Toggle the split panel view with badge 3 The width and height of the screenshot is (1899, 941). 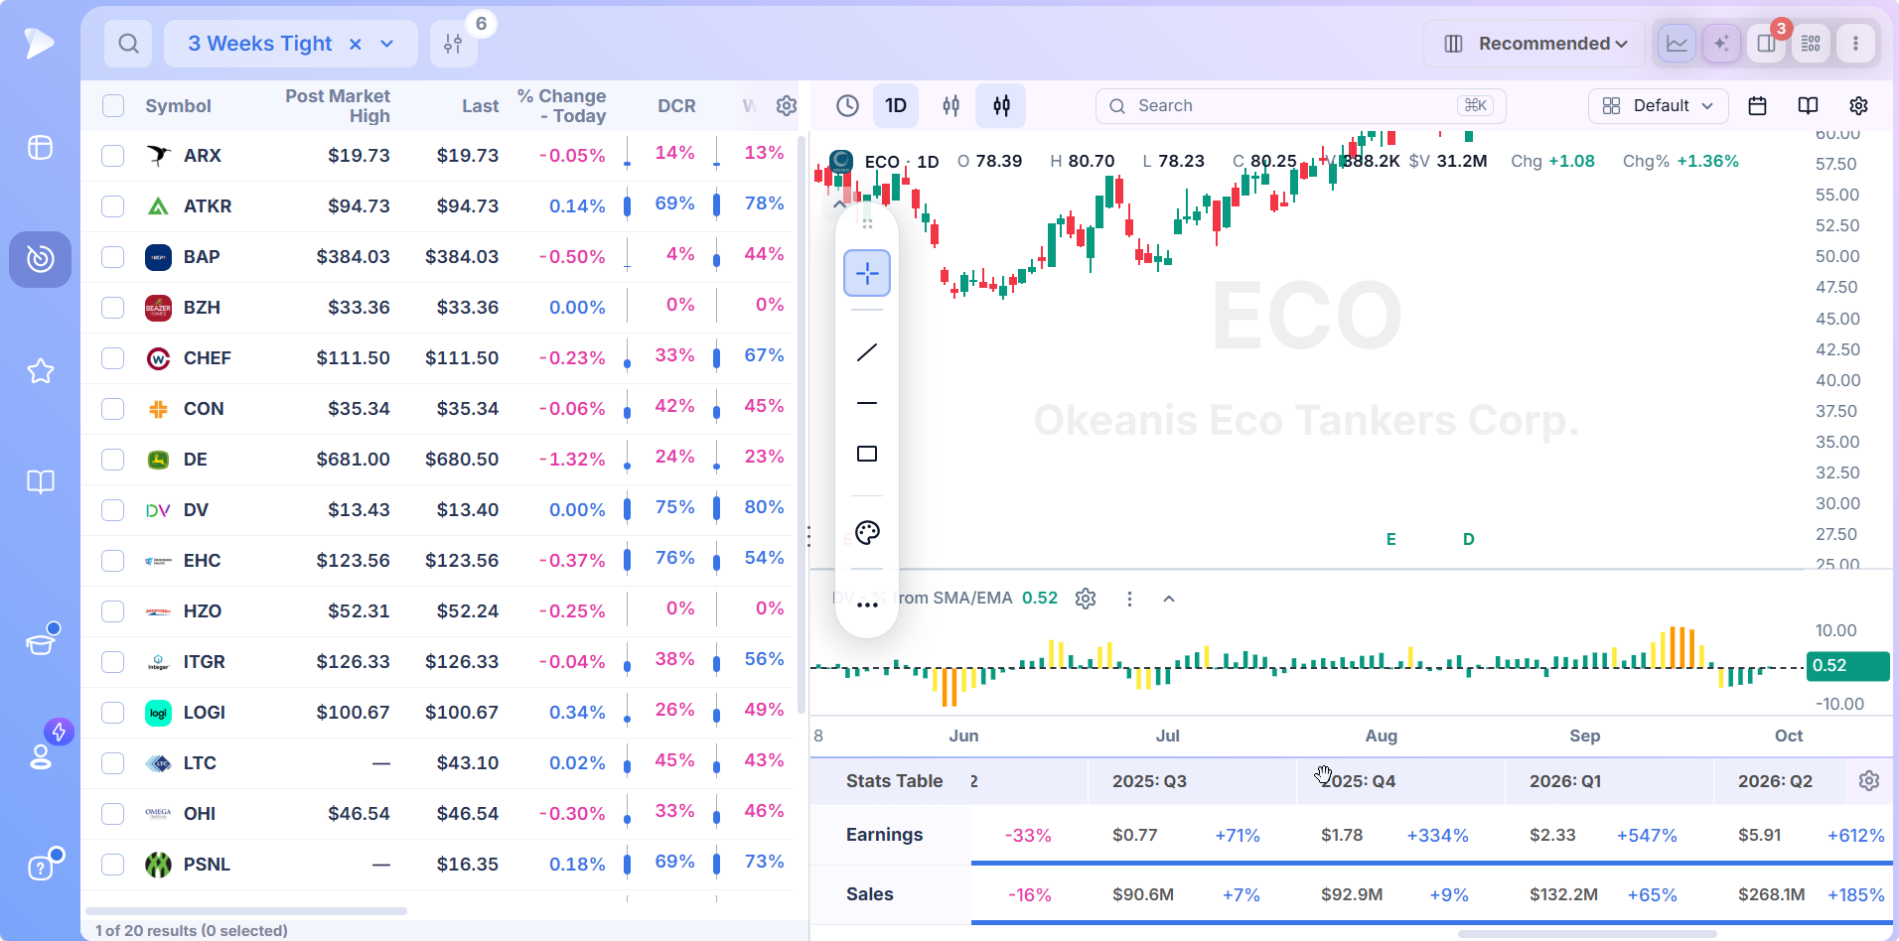(x=1766, y=44)
